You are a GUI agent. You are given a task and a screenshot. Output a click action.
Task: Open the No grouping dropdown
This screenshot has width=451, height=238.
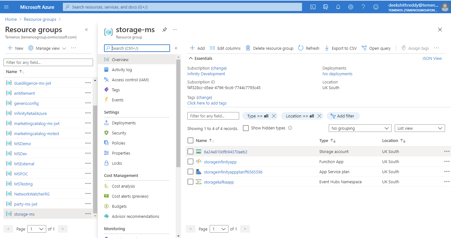coord(360,128)
